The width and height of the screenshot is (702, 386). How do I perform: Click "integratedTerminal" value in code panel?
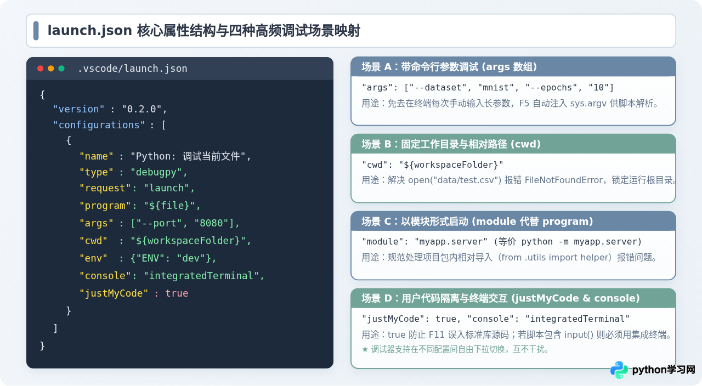click(x=201, y=276)
